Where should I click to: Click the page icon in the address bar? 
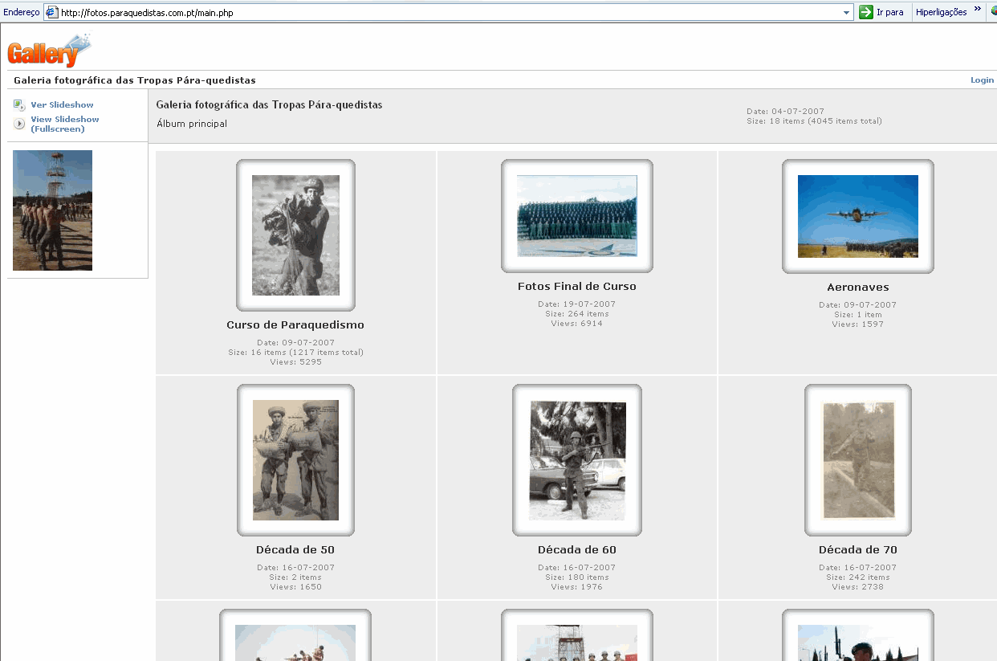tap(51, 12)
